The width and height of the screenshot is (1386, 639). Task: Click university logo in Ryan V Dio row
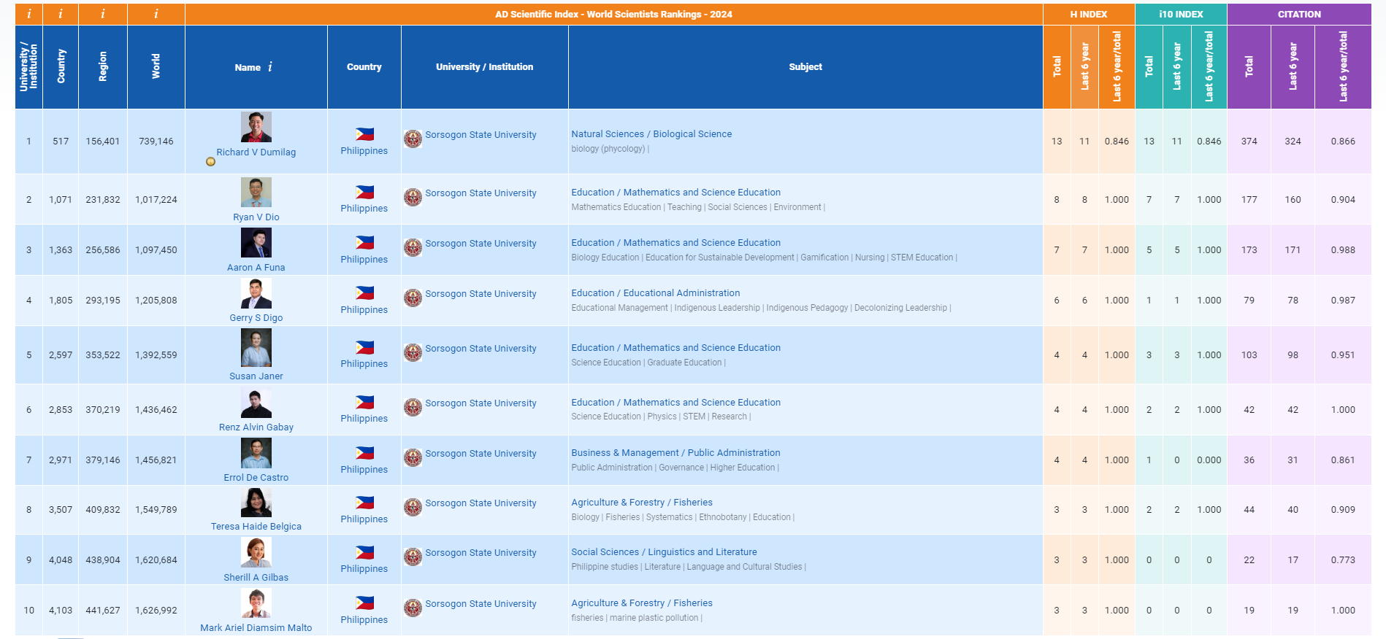pos(413,197)
